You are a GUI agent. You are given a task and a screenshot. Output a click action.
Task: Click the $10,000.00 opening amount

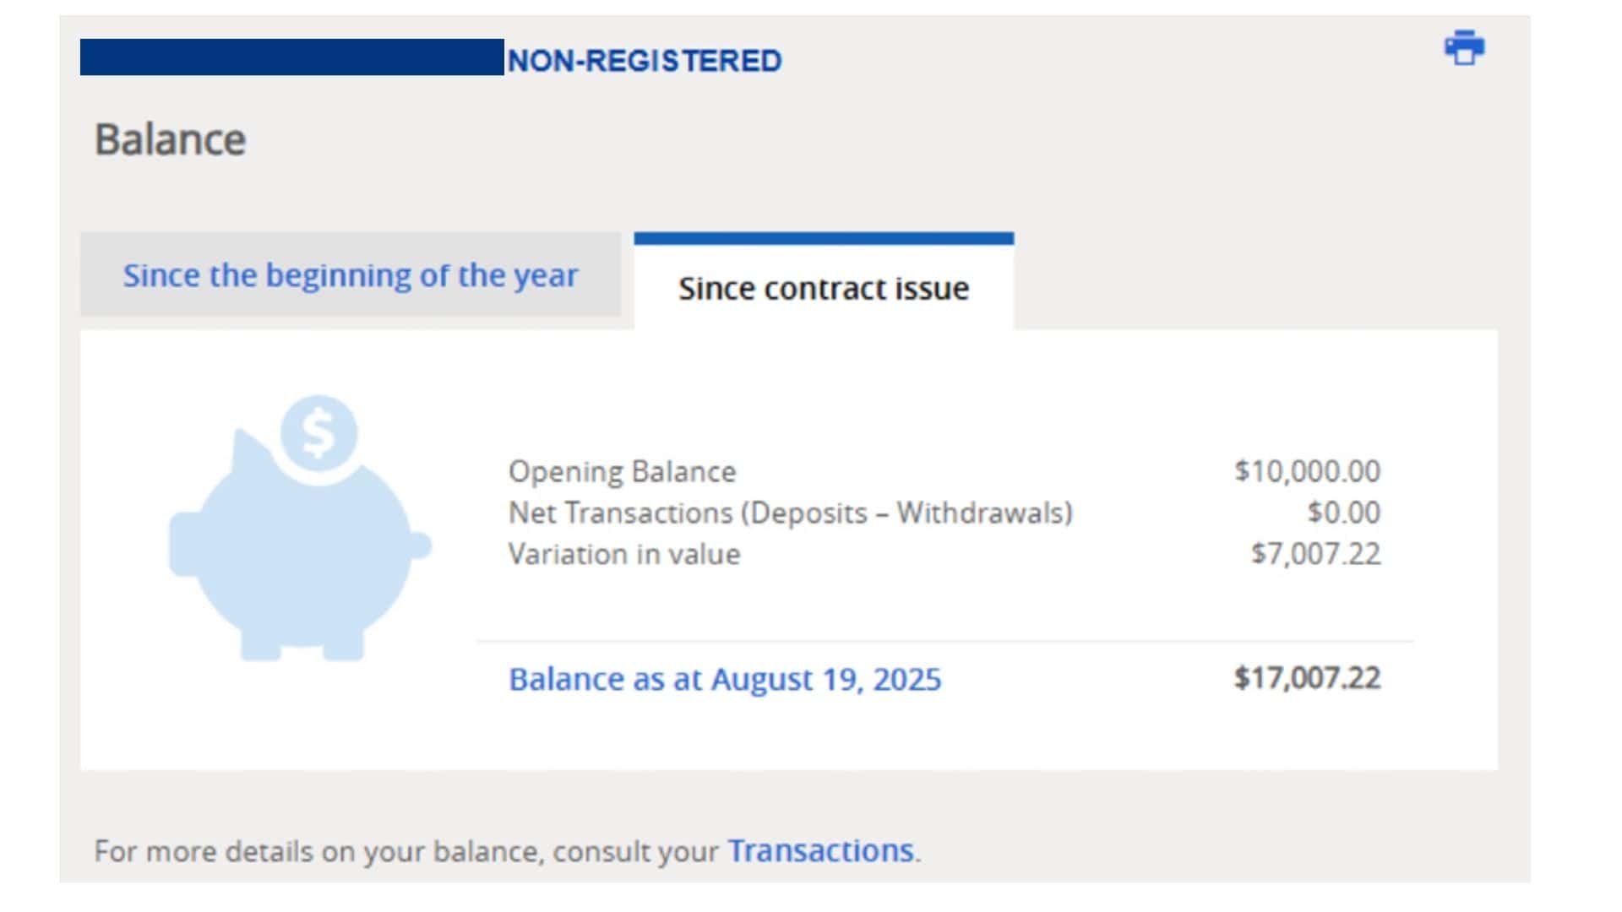pyautogui.click(x=1307, y=470)
